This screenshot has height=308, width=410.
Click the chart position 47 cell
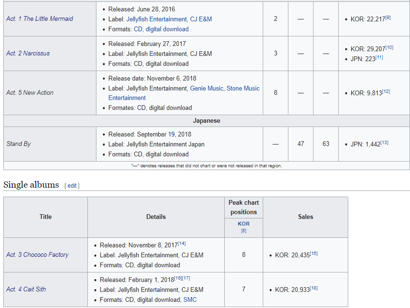(301, 144)
